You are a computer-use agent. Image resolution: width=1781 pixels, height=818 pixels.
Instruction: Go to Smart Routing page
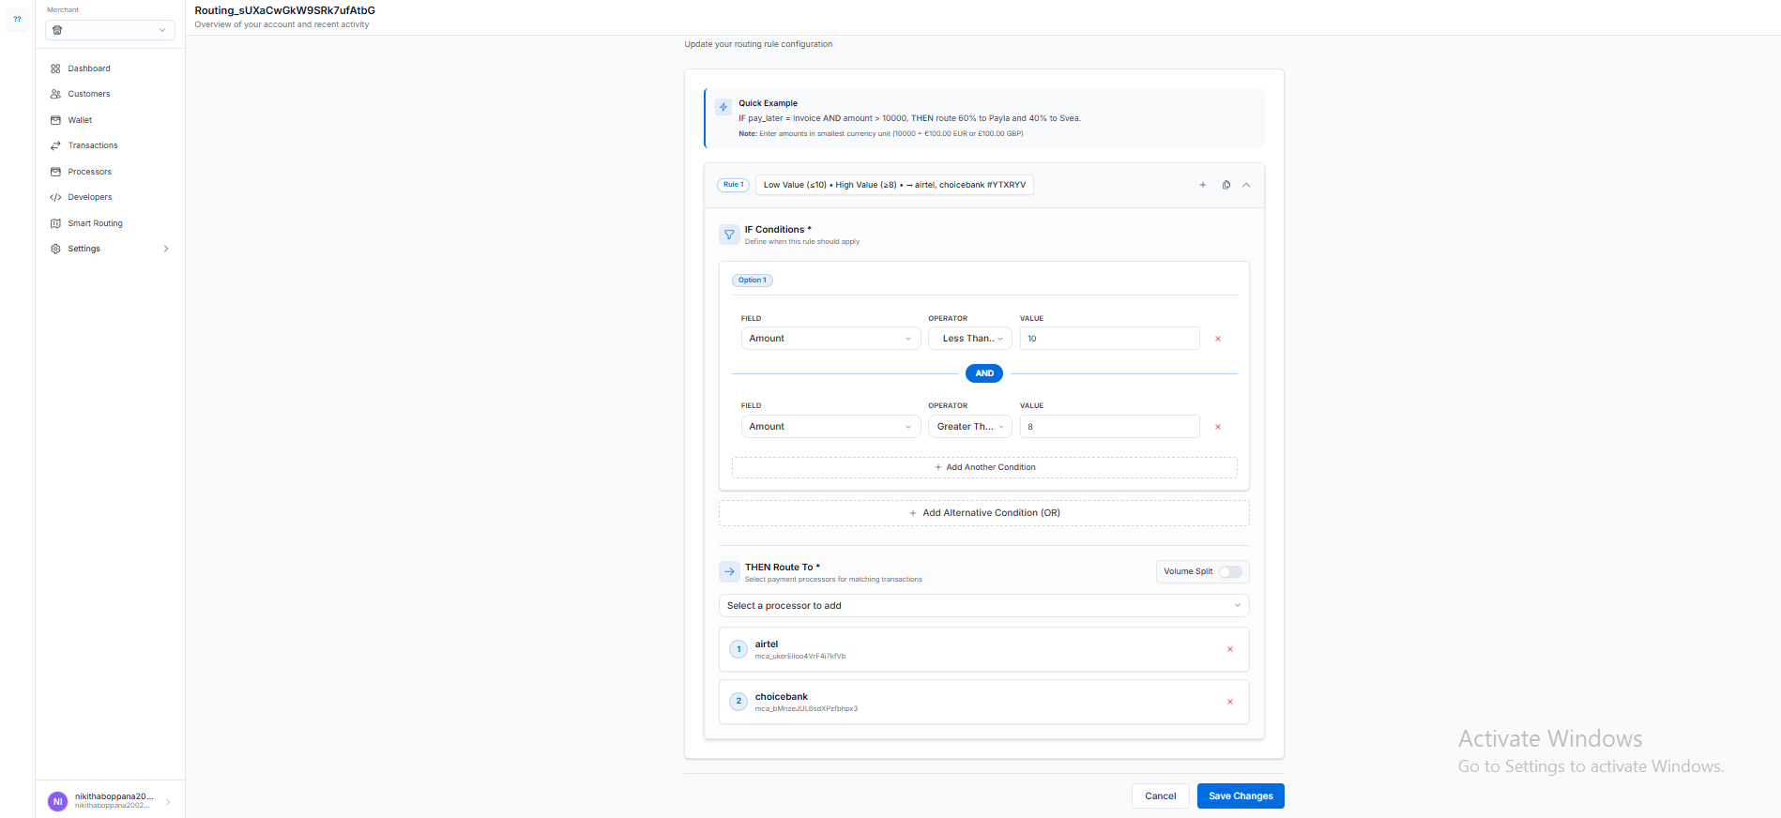pyautogui.click(x=95, y=223)
